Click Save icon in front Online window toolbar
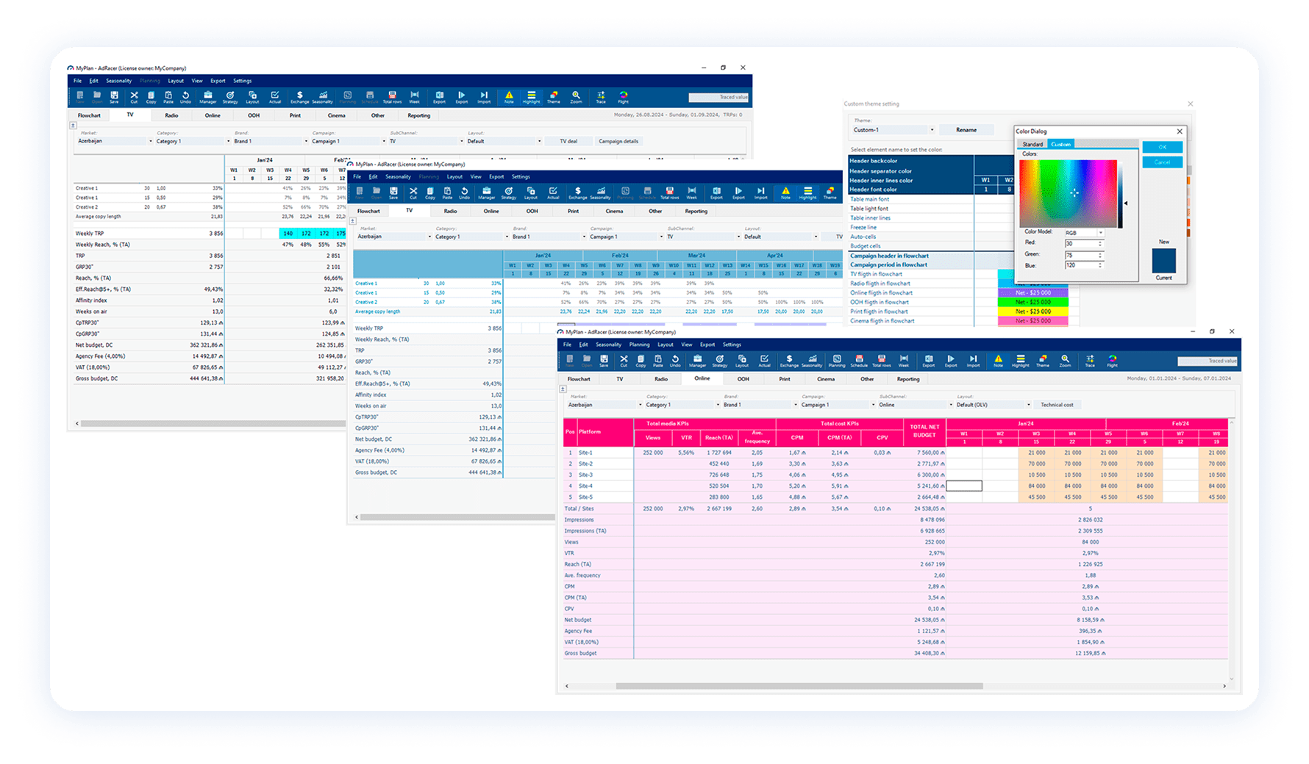 [x=604, y=360]
